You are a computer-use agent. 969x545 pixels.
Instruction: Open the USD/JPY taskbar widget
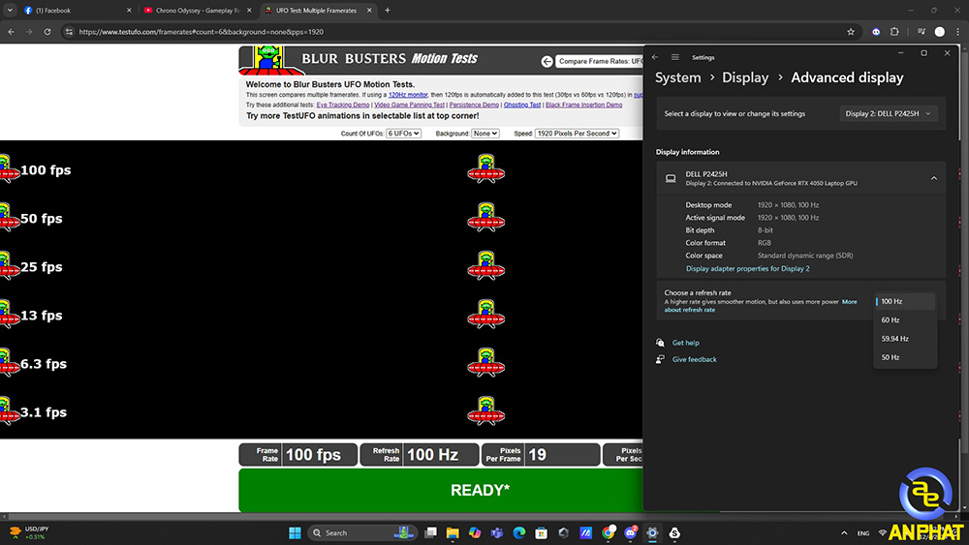tap(27, 532)
